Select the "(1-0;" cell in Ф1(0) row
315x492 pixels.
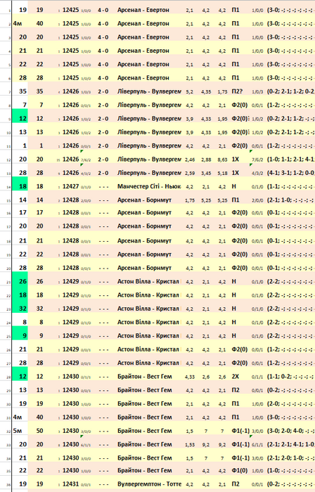coord(290,470)
